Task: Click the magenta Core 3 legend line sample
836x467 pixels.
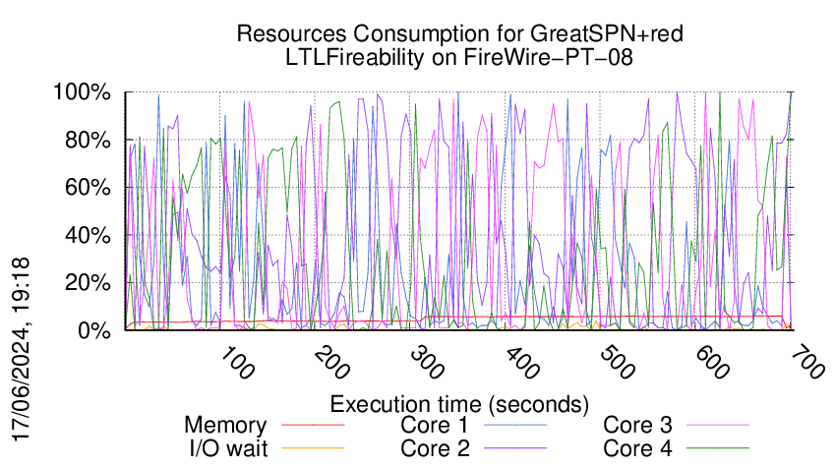Action: (718, 425)
